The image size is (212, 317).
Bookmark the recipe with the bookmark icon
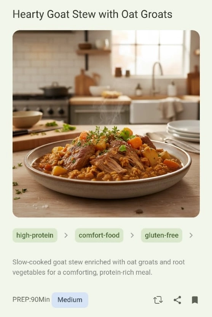pyautogui.click(x=195, y=300)
